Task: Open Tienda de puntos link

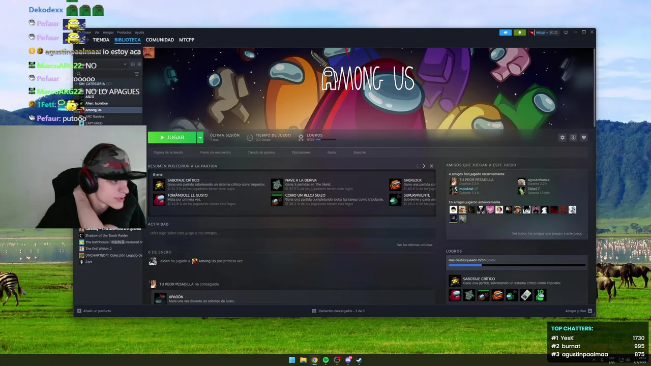Action: tap(261, 152)
